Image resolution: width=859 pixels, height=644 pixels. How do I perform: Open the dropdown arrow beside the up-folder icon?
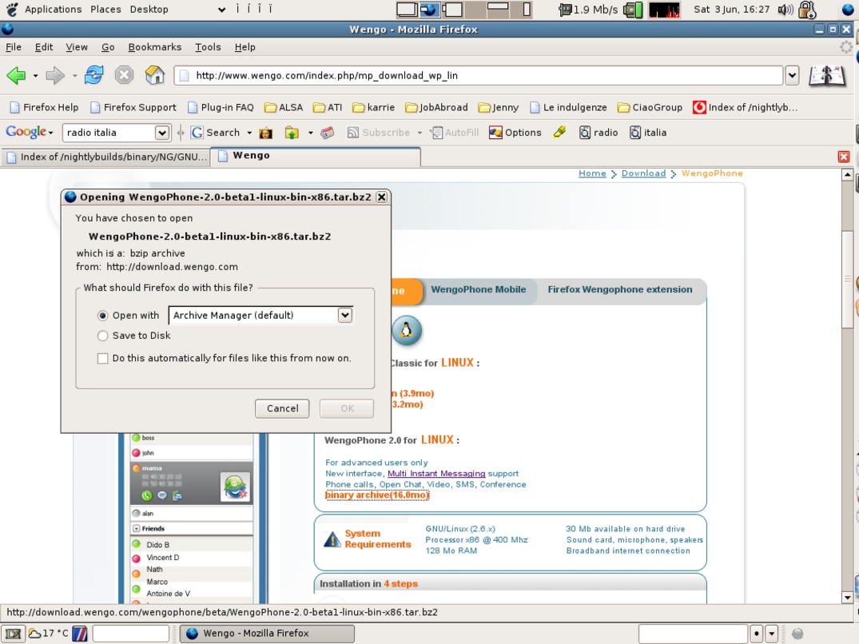(x=310, y=133)
